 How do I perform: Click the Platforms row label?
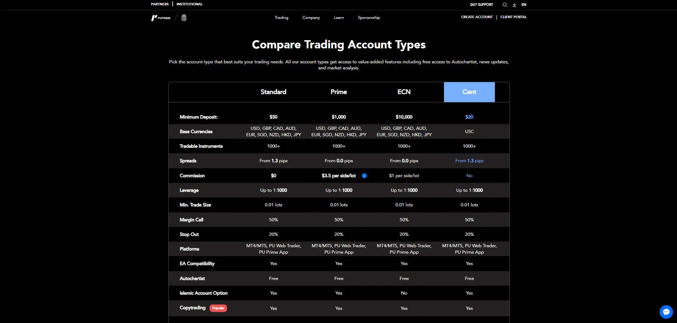point(189,249)
